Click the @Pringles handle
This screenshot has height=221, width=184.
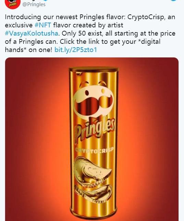pyautogui.click(x=34, y=4)
